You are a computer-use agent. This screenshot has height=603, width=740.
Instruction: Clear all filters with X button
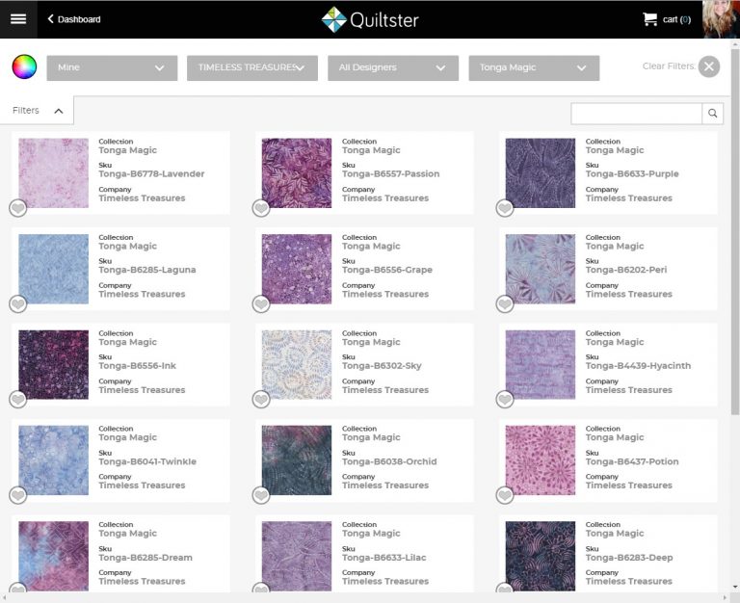tap(709, 66)
